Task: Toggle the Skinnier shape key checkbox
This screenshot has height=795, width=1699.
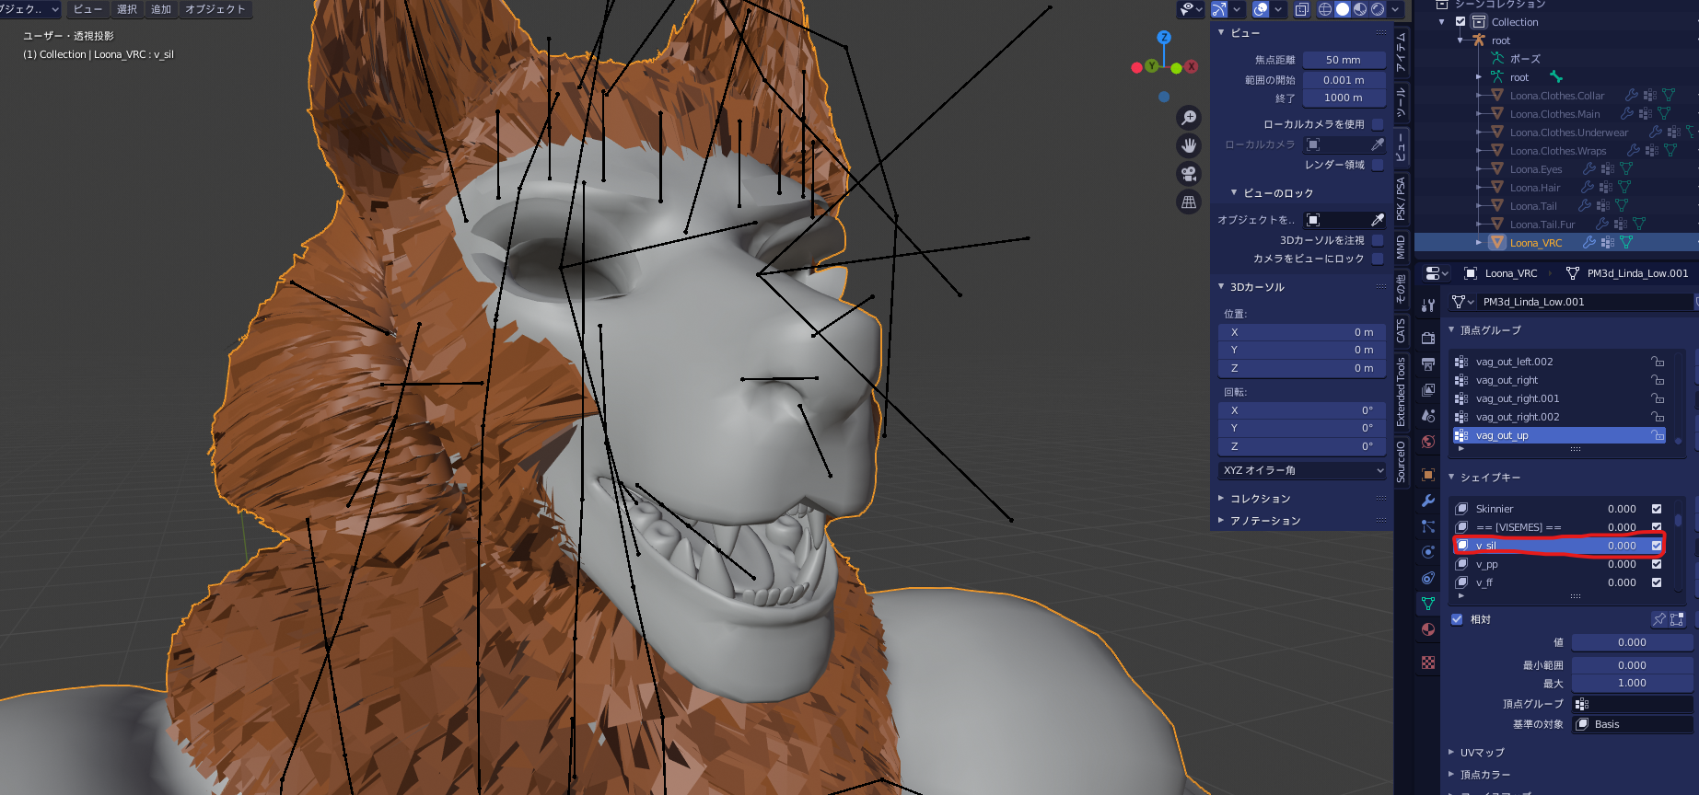Action: coord(1657,509)
